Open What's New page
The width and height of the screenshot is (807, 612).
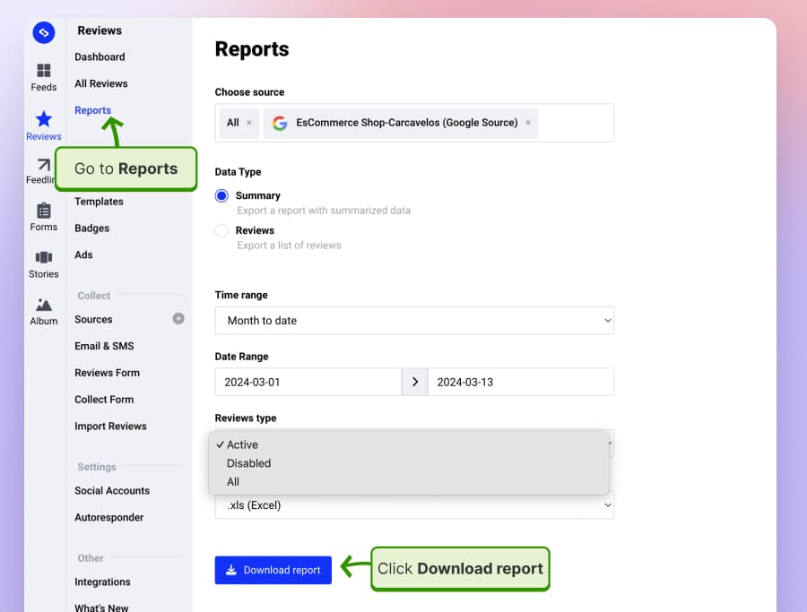101,608
